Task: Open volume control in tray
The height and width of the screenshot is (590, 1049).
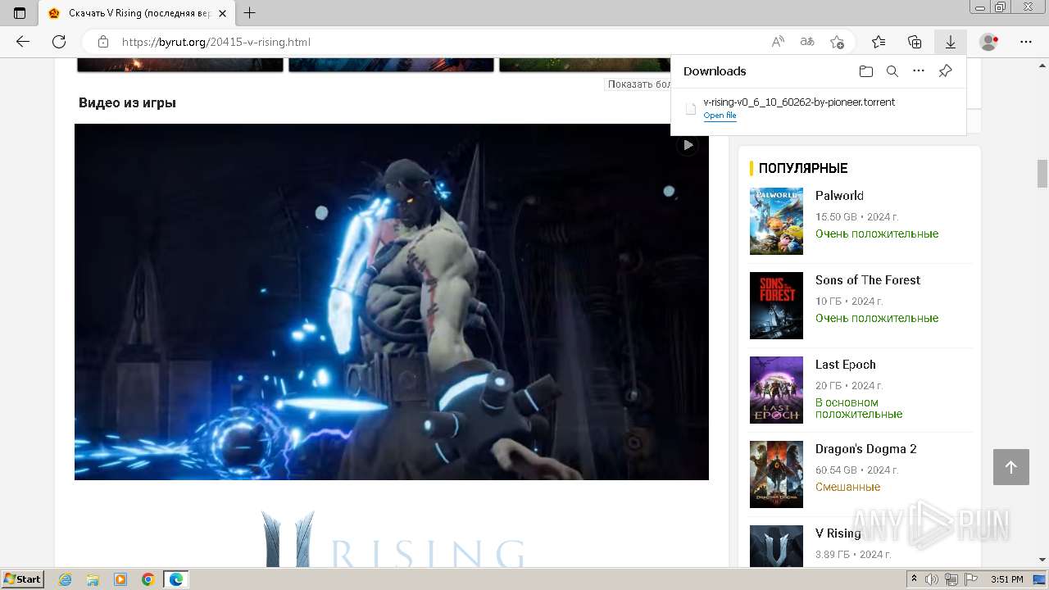Action: click(932, 579)
